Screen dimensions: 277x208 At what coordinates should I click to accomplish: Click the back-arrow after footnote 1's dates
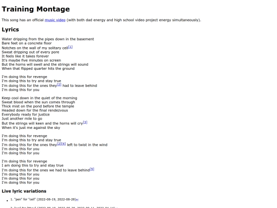(x=77, y=199)
